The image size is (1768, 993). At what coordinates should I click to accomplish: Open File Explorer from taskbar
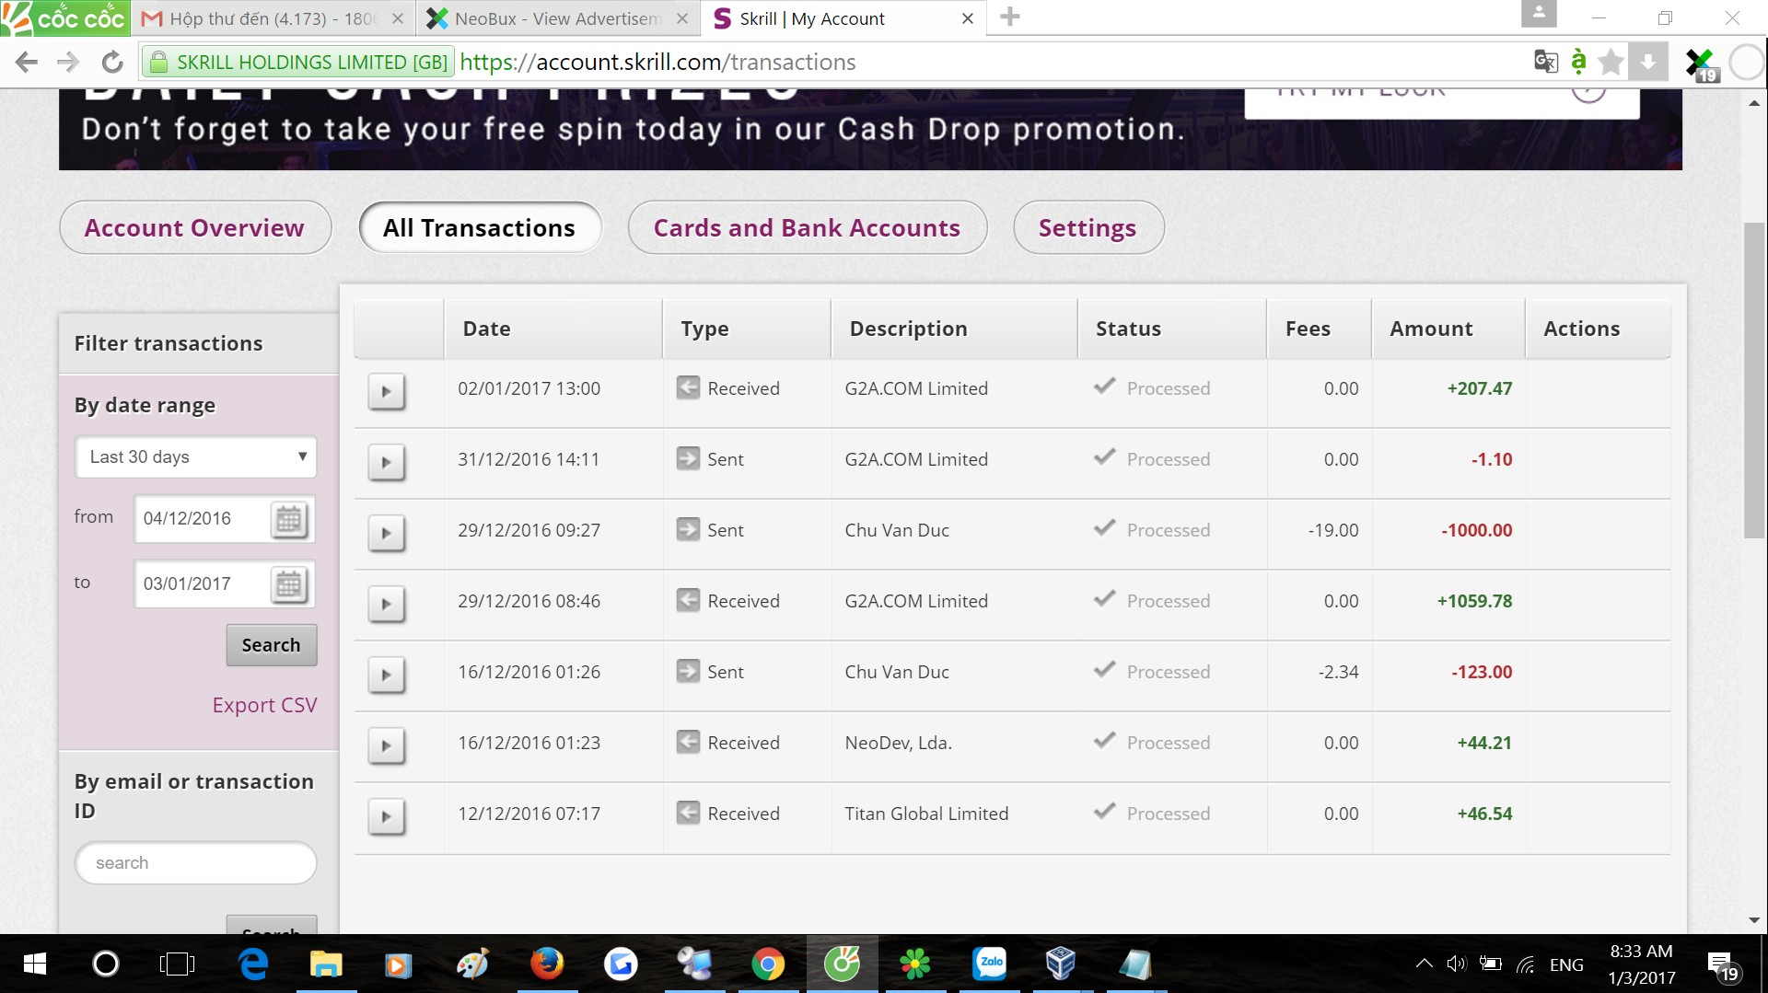point(326,964)
